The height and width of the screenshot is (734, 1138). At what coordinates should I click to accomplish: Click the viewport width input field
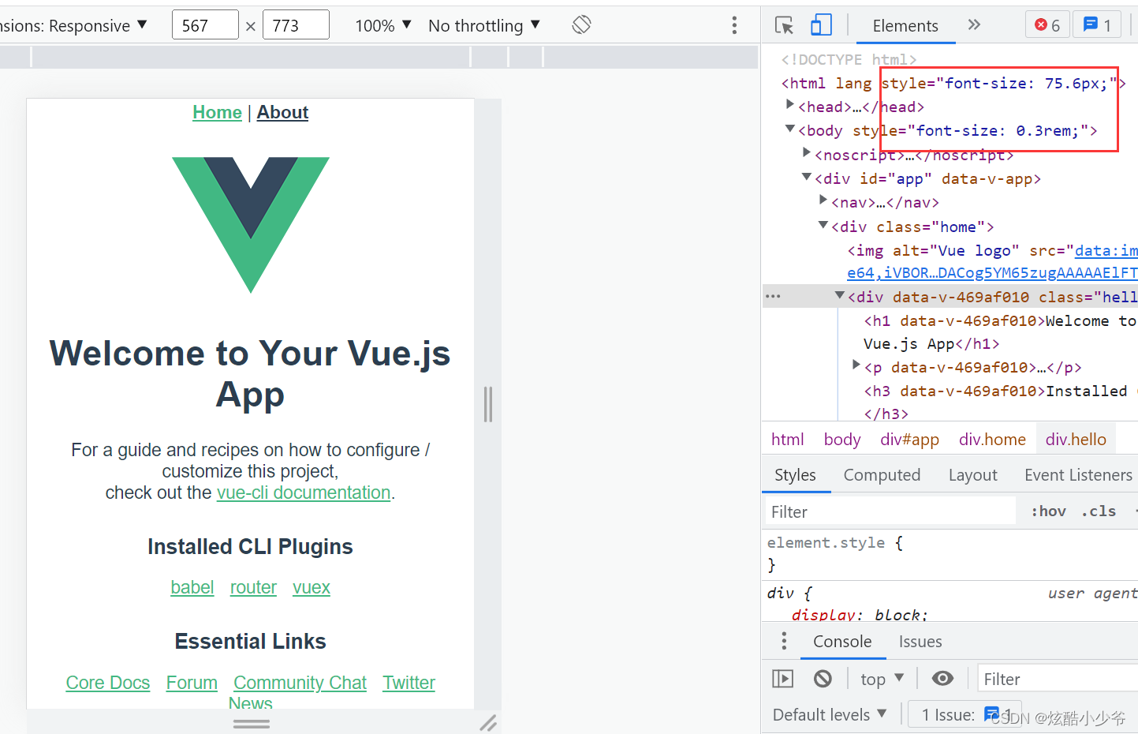[x=205, y=25]
